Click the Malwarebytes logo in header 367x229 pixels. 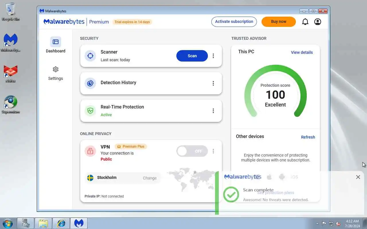click(x=64, y=22)
